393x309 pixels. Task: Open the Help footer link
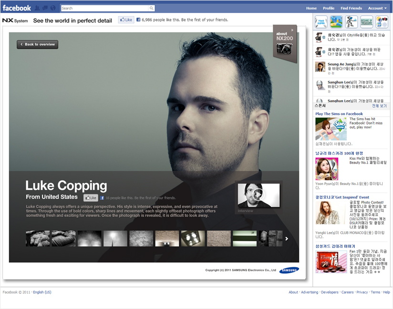(386, 292)
